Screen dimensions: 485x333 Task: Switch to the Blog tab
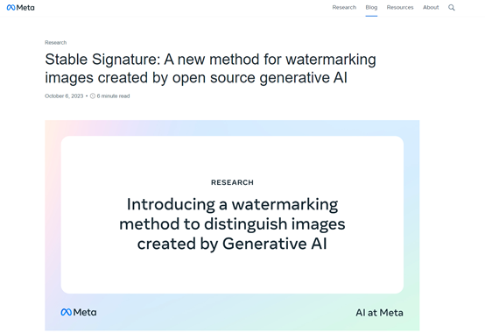371,7
